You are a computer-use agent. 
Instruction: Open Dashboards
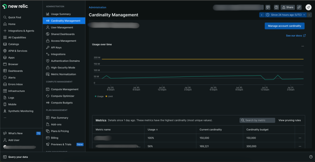coord(13,71)
